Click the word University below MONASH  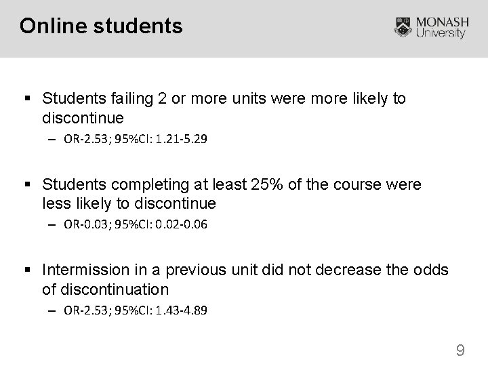[x=441, y=33]
